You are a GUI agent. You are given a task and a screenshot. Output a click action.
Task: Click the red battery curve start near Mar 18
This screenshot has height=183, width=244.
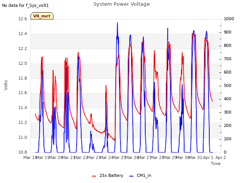tap(35, 114)
